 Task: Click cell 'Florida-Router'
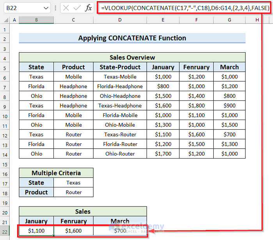click(x=120, y=144)
